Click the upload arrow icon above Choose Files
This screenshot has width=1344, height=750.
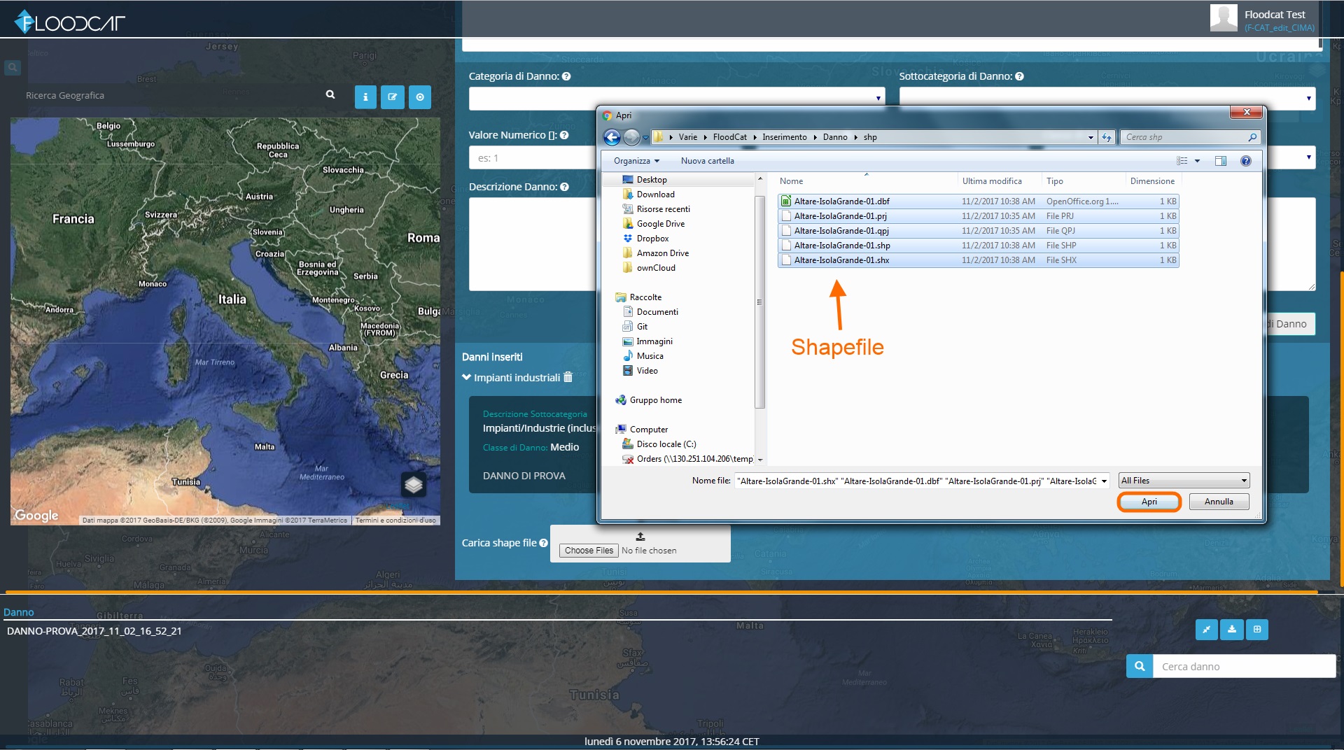click(x=640, y=537)
